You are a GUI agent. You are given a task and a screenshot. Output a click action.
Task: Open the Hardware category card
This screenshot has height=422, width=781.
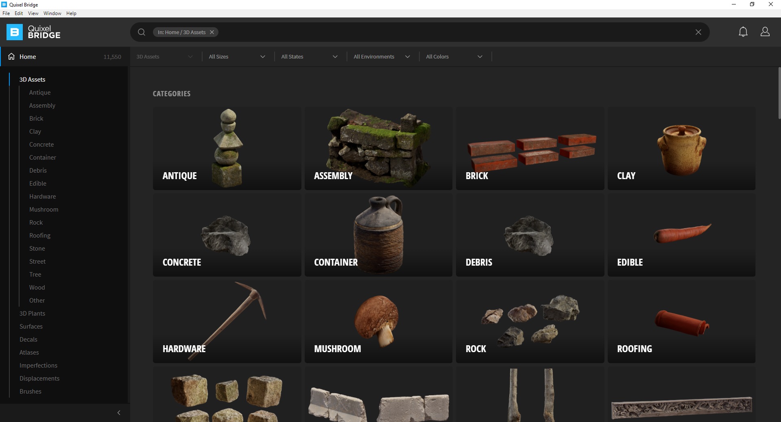click(227, 321)
